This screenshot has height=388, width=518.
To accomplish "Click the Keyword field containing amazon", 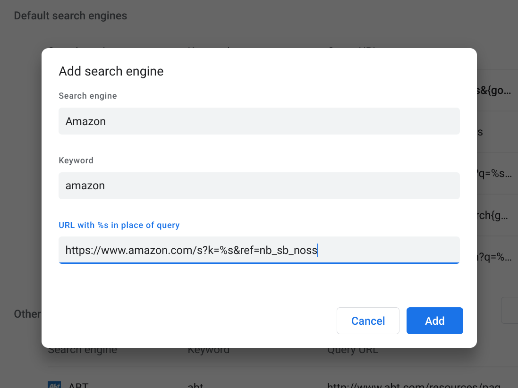I will (259, 186).
